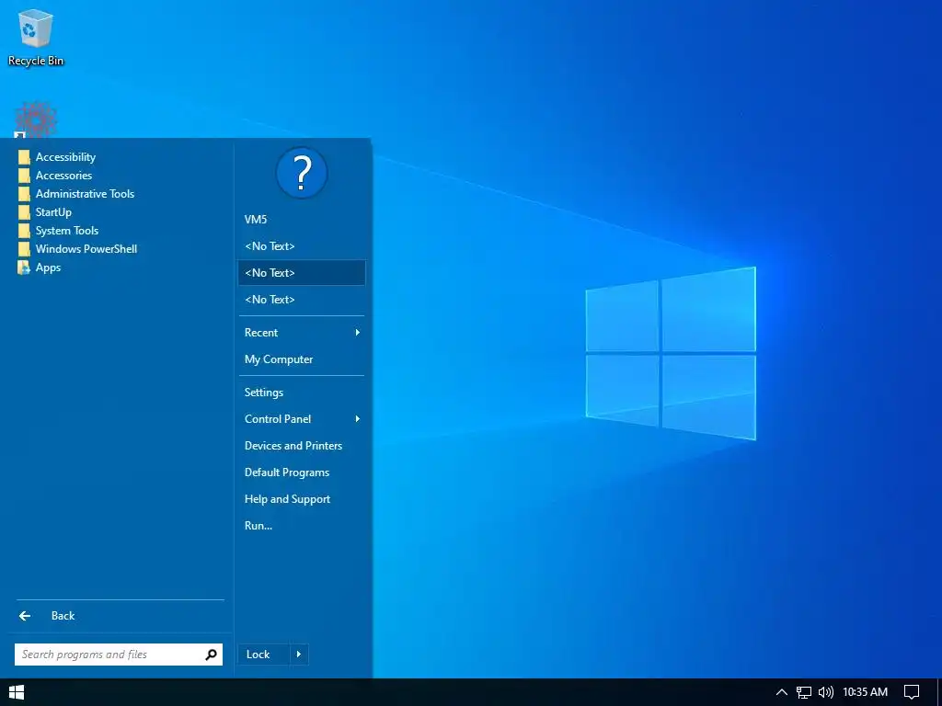This screenshot has width=942, height=706.
Task: Open Devices and Printers
Action: (302, 446)
